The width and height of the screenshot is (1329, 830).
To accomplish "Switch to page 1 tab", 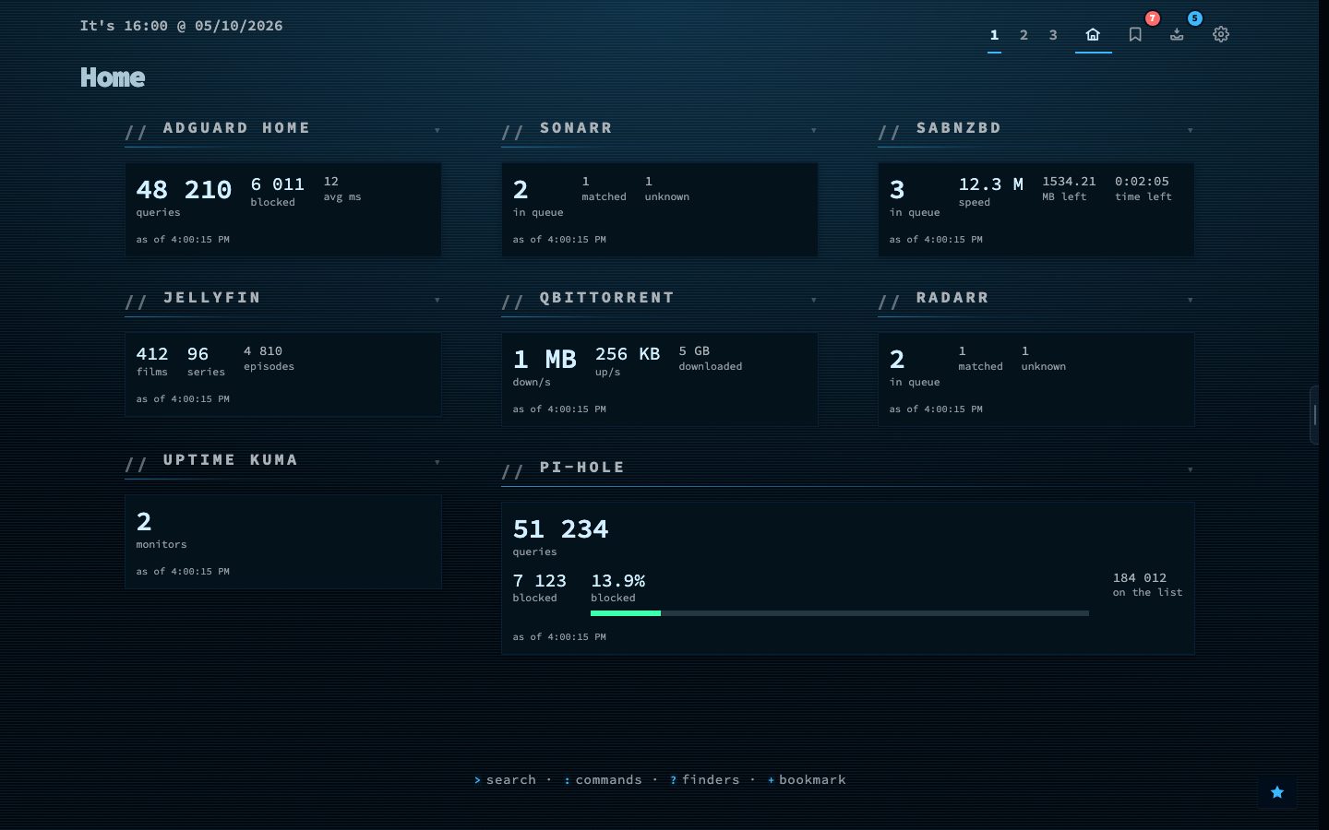I will [x=994, y=35].
